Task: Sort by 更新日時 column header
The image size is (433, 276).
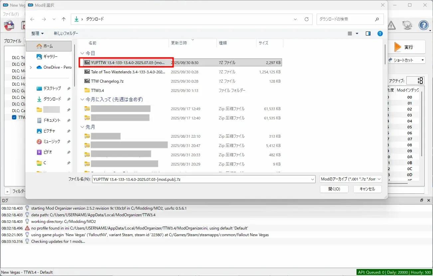Action: [x=179, y=43]
